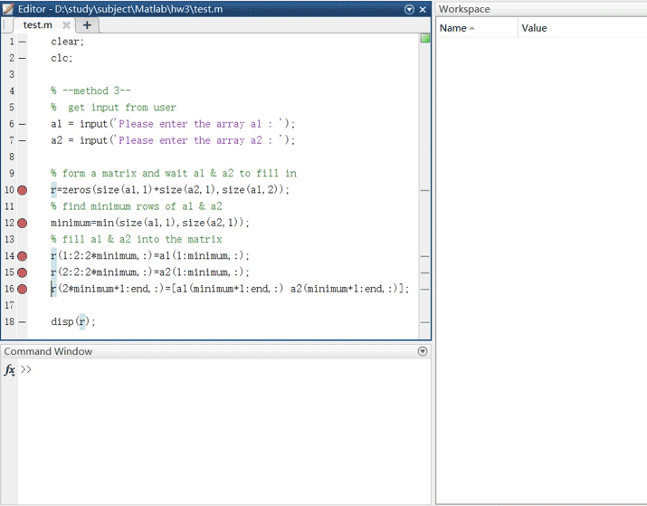Click the 'r(2:2:2*minimum,:)' code line

coord(150,272)
